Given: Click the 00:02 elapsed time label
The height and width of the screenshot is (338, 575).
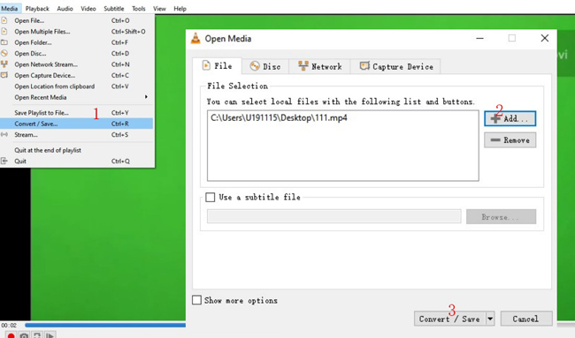Looking at the screenshot, I should tap(9, 325).
